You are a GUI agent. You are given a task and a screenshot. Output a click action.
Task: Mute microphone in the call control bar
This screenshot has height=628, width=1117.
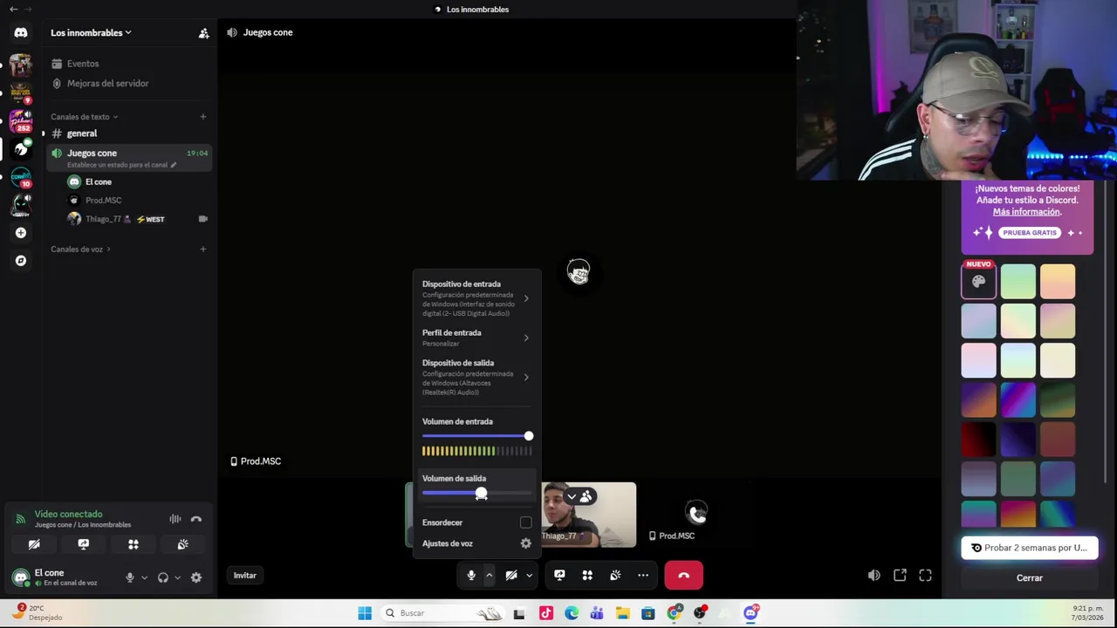click(x=471, y=576)
